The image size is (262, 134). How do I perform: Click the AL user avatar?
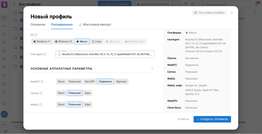pyautogui.click(x=4, y=114)
